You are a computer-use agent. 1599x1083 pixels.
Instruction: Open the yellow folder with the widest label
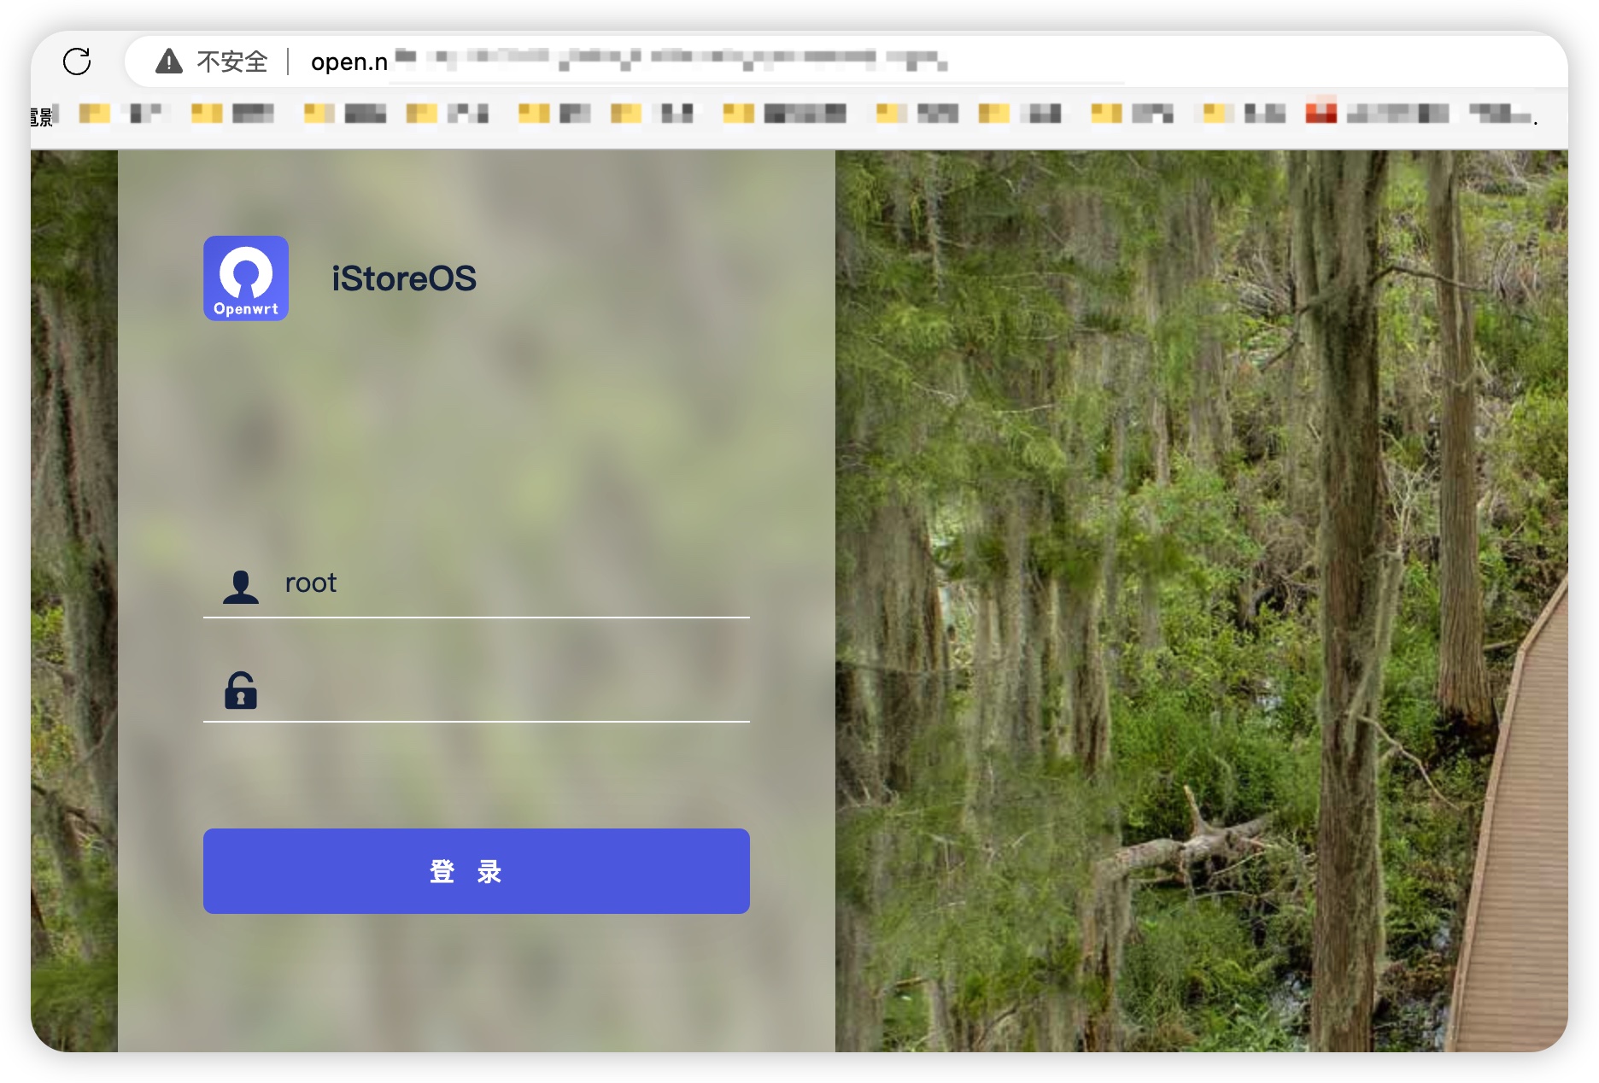(786, 113)
